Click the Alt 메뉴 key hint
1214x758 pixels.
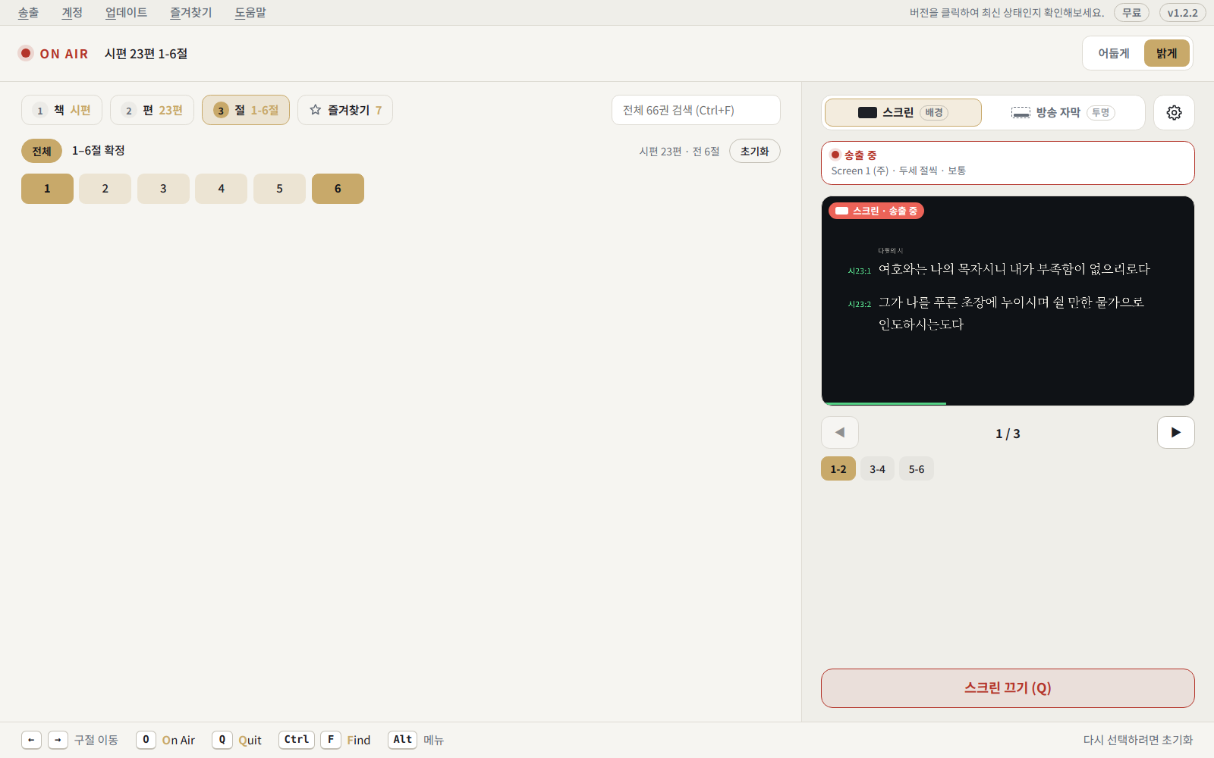click(416, 740)
